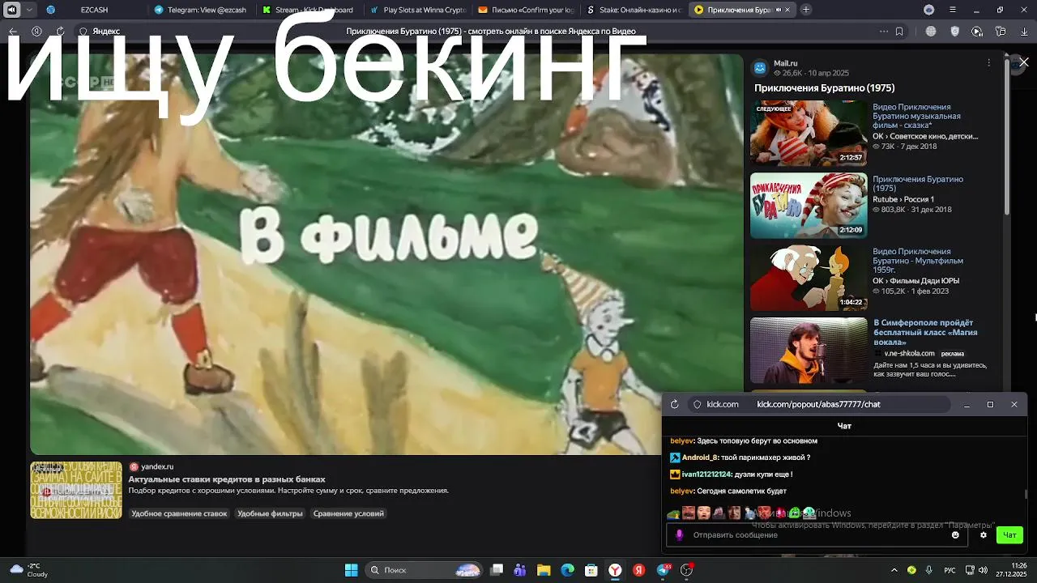This screenshot has width=1037, height=583.
Task: Open vocal class ad thumbnail
Action: pos(809,350)
